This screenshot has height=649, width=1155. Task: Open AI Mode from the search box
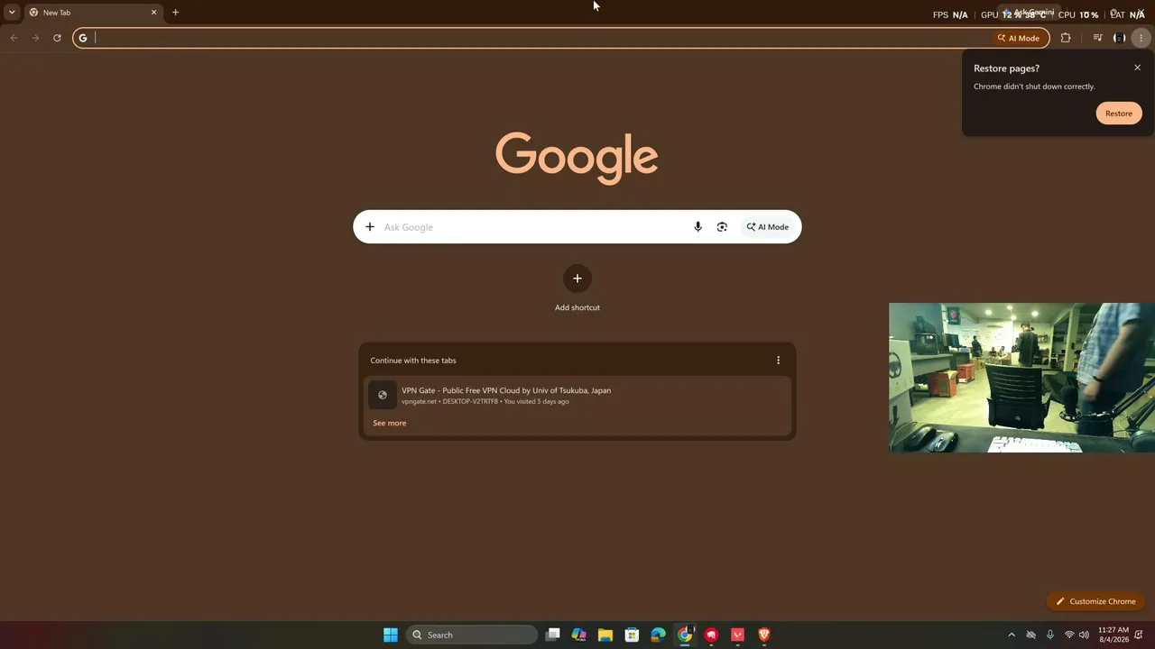pos(768,227)
